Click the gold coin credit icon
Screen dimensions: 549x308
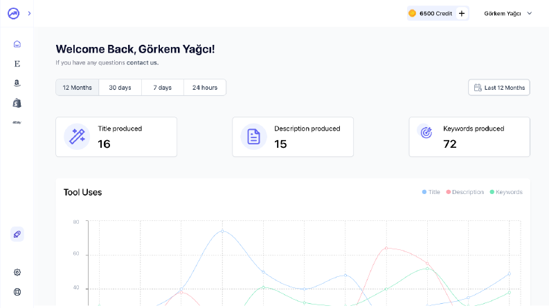412,13
